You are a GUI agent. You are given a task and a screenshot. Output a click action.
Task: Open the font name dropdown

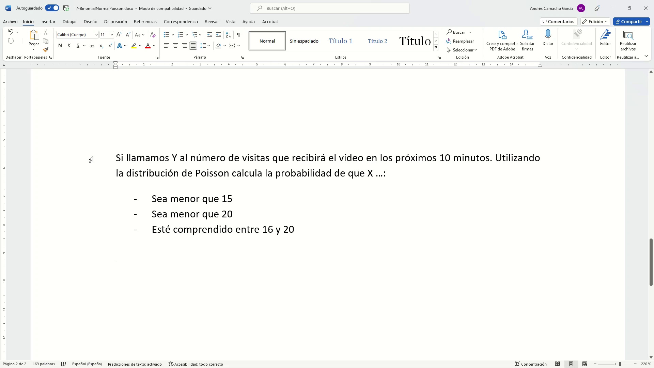(96, 35)
